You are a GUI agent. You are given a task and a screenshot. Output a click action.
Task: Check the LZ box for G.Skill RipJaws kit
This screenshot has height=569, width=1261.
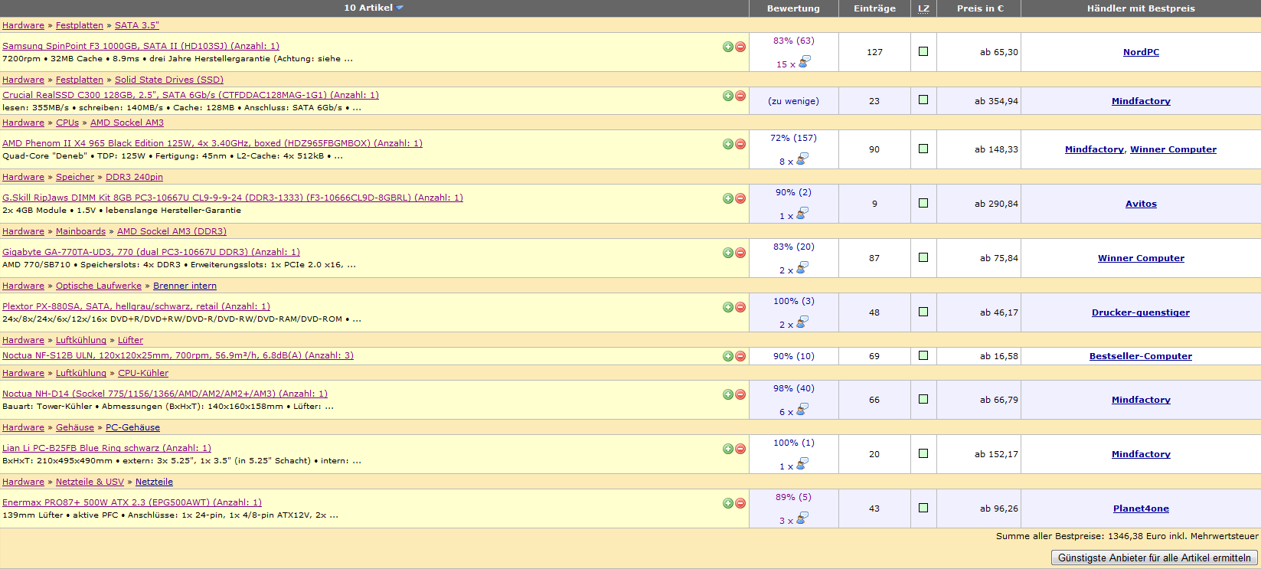[923, 203]
